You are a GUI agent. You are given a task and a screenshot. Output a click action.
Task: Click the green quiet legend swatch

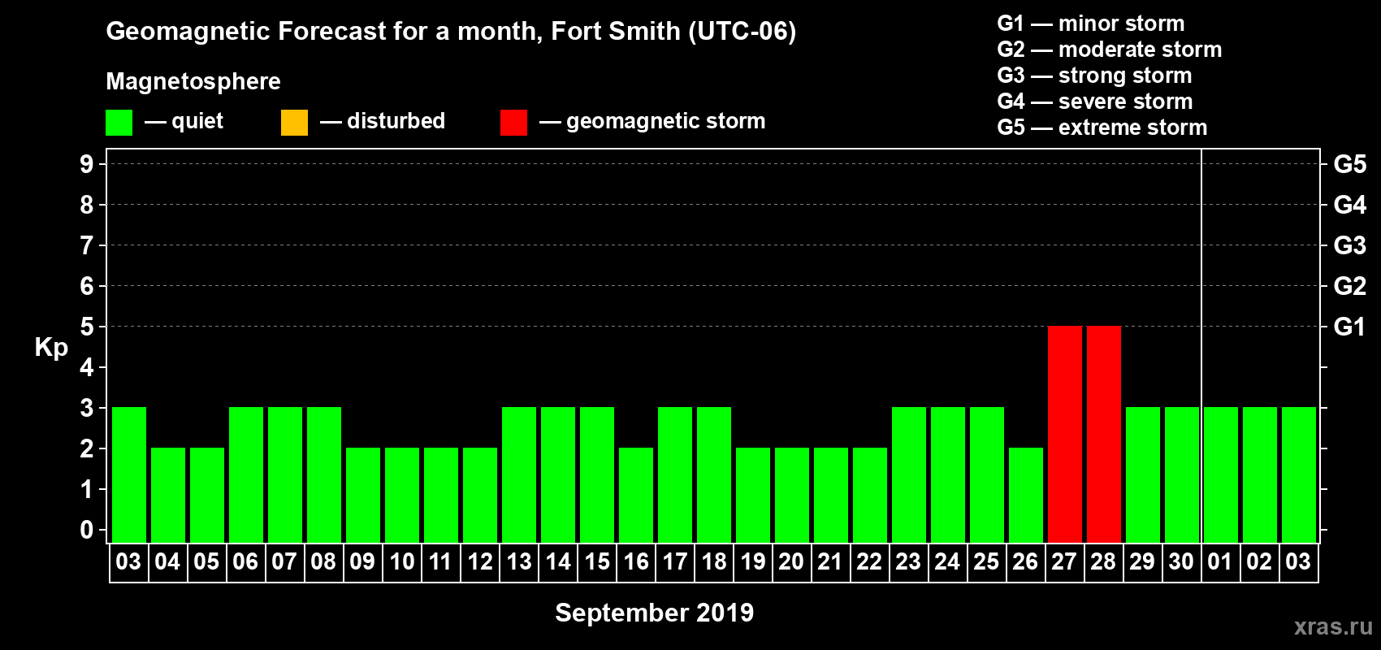(119, 123)
